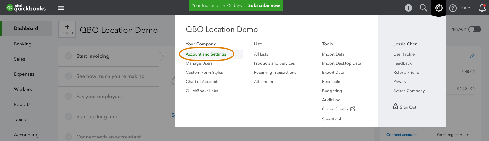This screenshot has height=141, width=489.
Task: Click Subscribe now in the trial banner
Action: point(264,5)
